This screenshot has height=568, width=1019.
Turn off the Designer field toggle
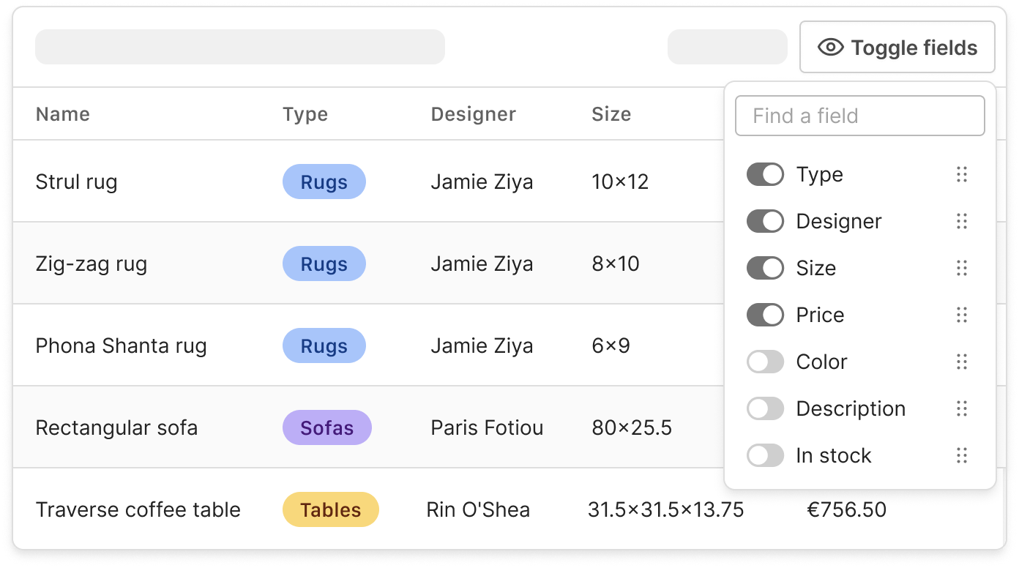pos(765,221)
